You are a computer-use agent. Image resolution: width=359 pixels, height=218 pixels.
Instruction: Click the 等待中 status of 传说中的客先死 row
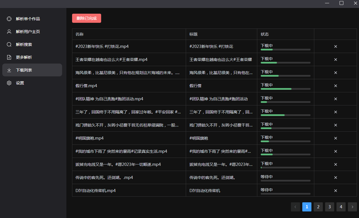267,177
